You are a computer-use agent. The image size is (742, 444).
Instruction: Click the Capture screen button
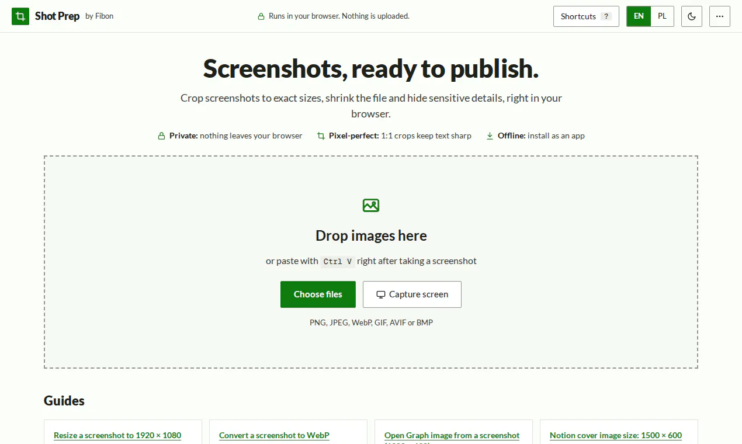click(x=412, y=294)
